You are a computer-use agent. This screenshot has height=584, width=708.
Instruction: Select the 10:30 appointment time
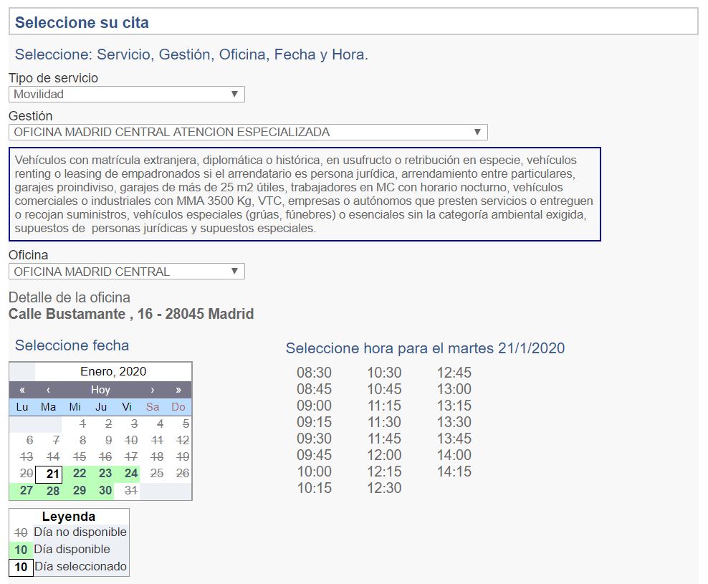(384, 373)
